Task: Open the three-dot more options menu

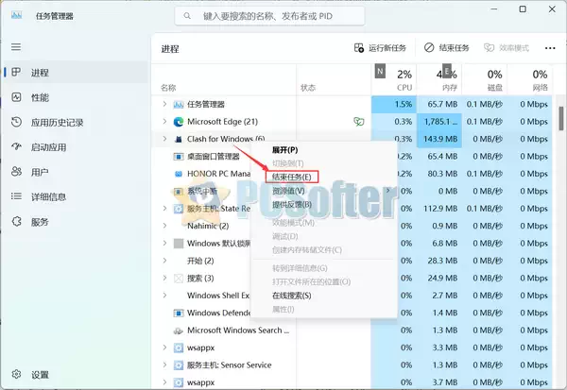Action: coord(550,48)
